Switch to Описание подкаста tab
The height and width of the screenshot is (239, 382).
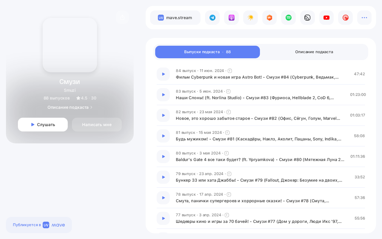[314, 52]
